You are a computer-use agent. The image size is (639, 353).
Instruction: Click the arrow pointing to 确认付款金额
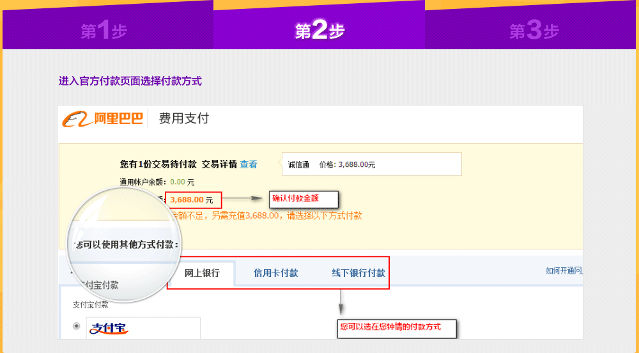(x=243, y=198)
